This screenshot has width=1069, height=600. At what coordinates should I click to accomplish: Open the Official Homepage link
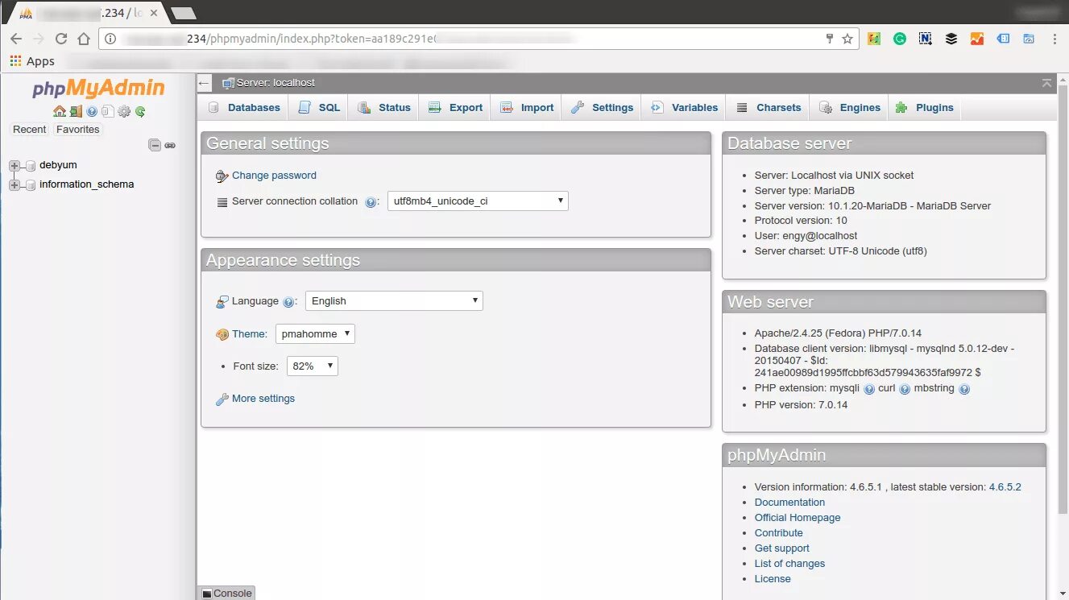coord(798,518)
